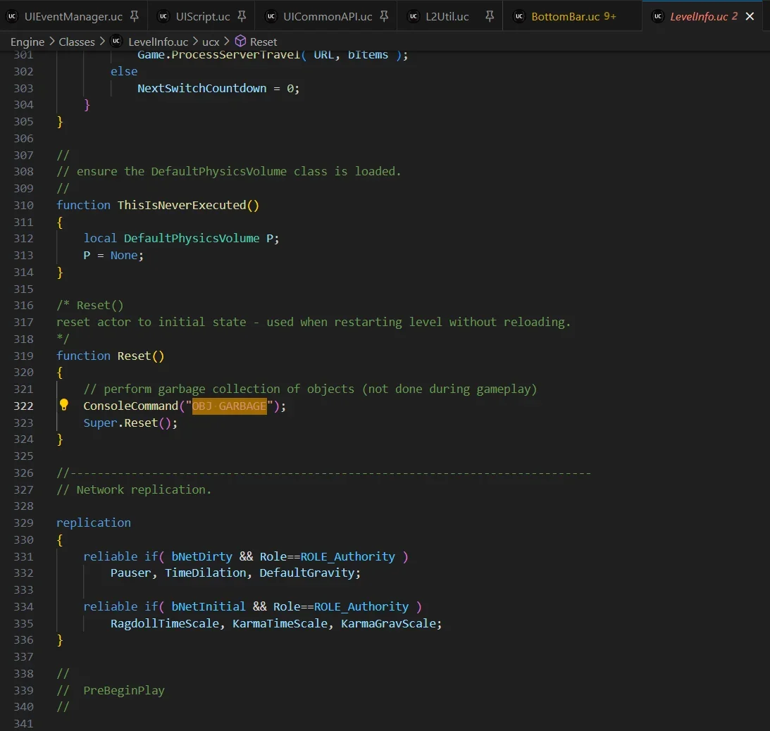
Task: Click DefaultPhysicsVolume type on line 312
Action: [192, 239]
